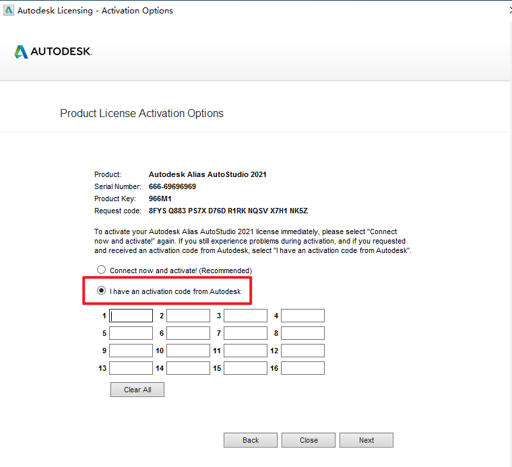Click the Product License Activation Options heading
The width and height of the screenshot is (512, 467).
click(x=141, y=114)
